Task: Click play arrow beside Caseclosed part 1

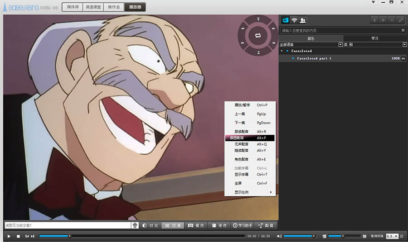Action: coord(293,58)
